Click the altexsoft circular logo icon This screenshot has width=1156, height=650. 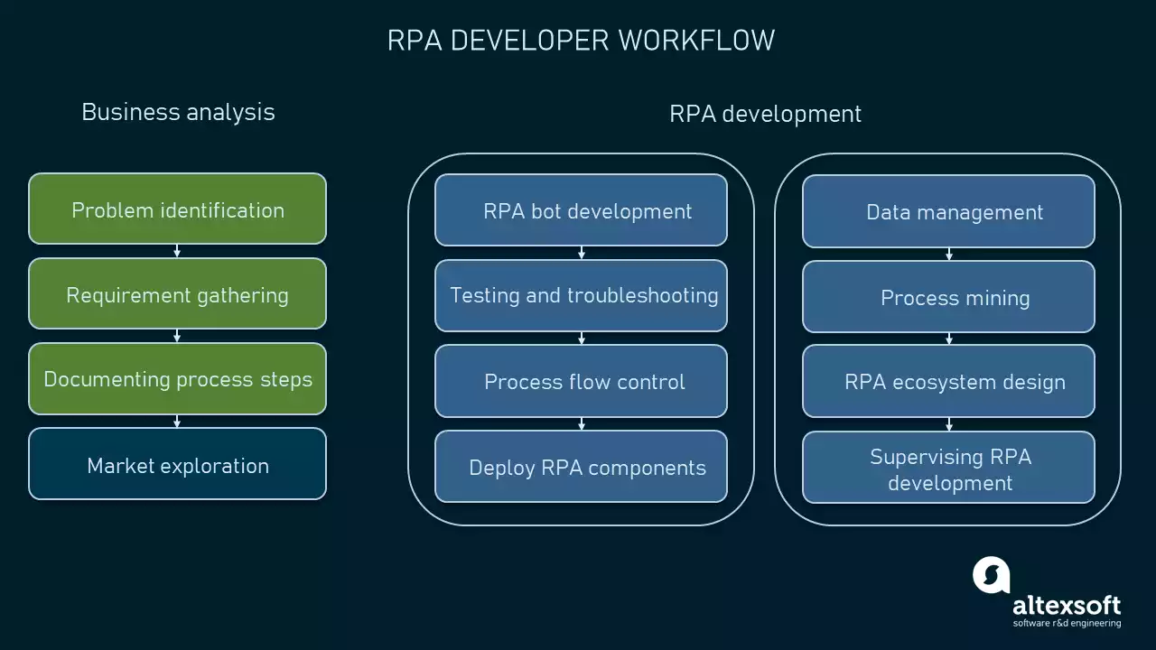tap(990, 572)
